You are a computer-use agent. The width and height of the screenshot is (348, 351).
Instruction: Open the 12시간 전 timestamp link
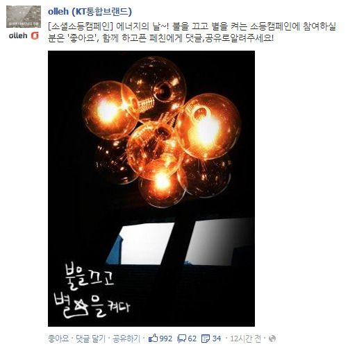pyautogui.click(x=245, y=339)
